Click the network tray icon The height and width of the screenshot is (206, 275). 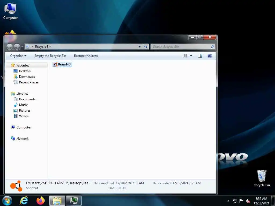point(235,201)
